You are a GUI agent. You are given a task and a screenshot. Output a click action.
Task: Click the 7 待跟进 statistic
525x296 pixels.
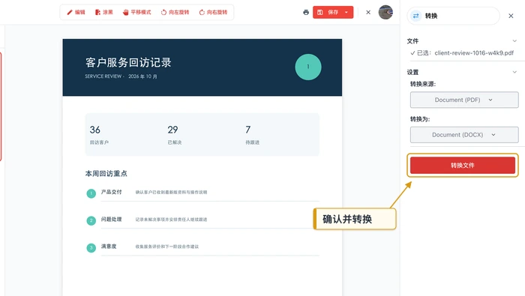[x=252, y=135]
